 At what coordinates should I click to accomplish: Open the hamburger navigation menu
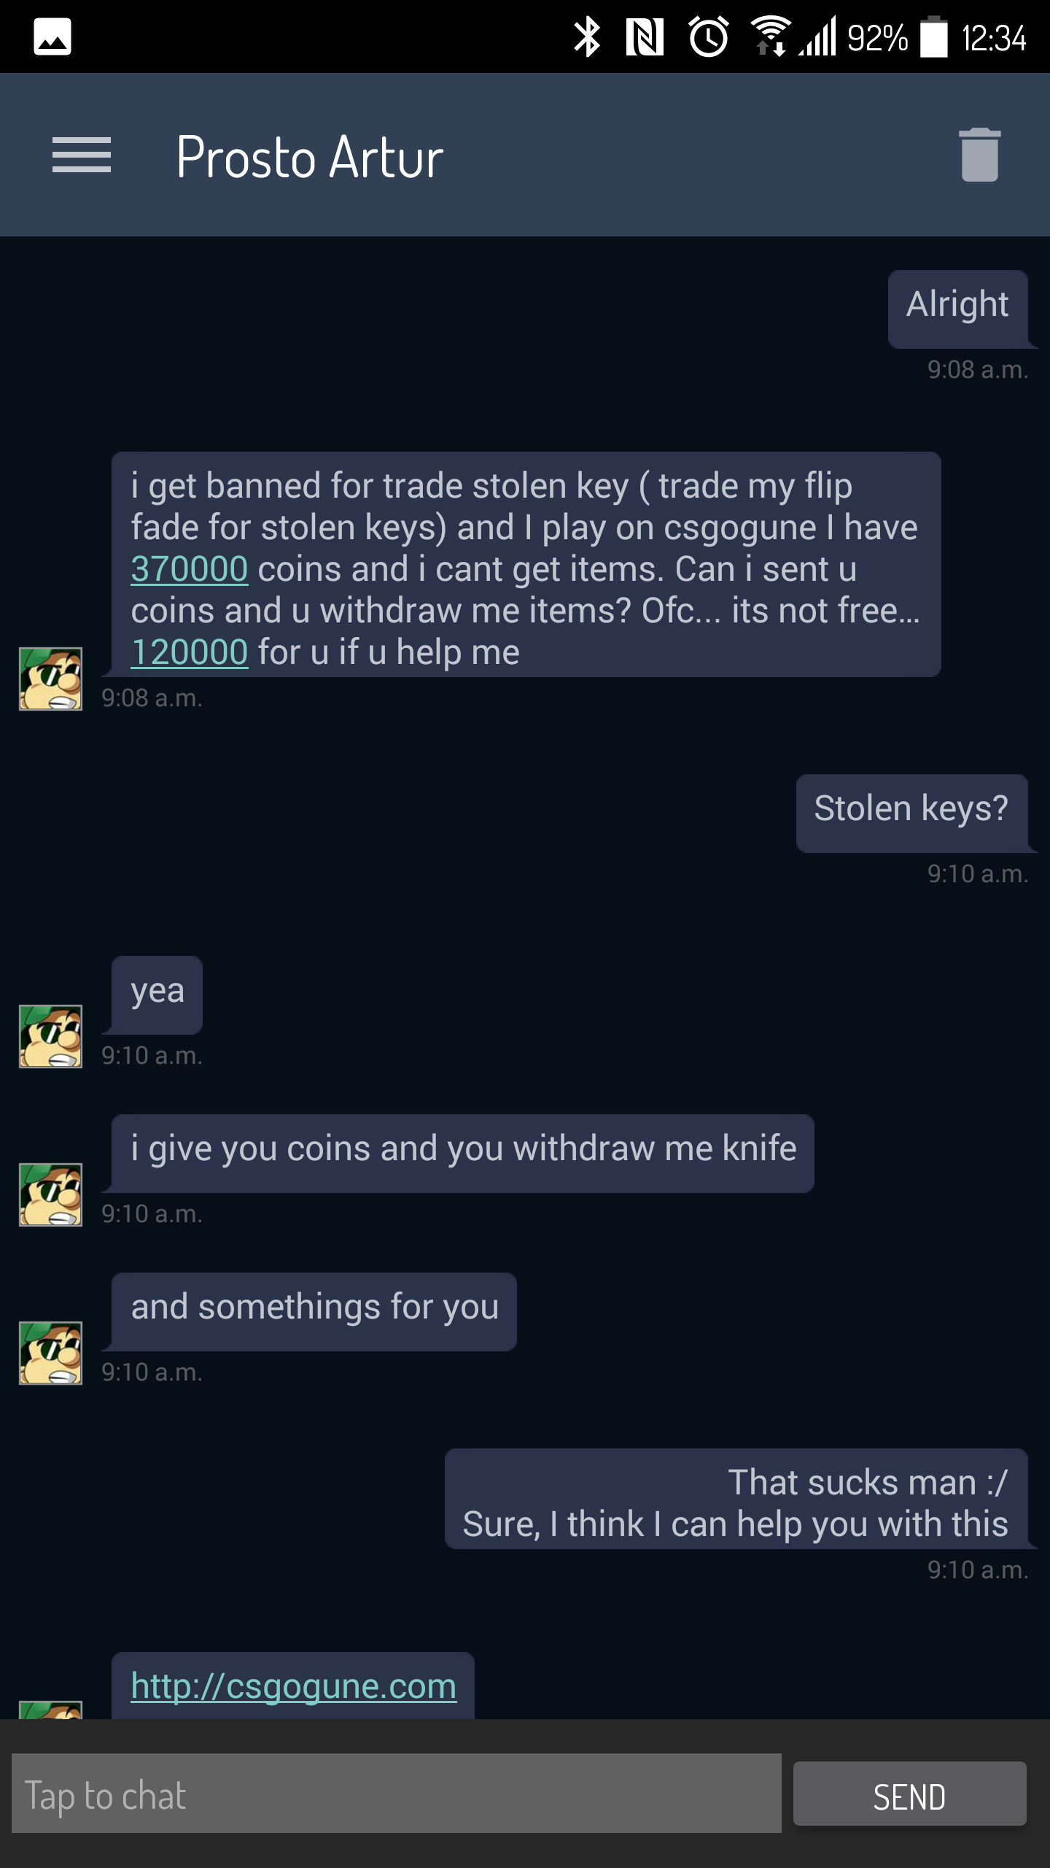tap(82, 155)
